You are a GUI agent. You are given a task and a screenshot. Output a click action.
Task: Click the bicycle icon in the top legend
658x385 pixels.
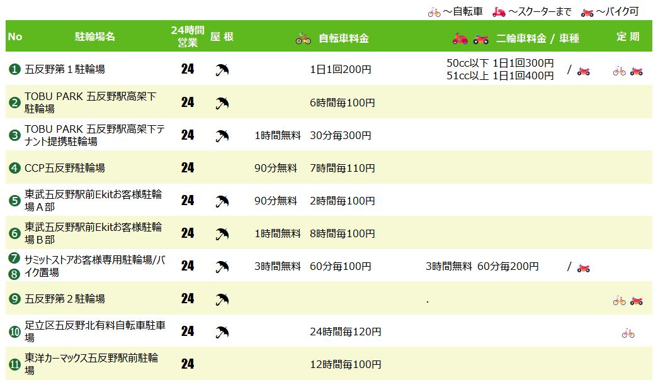(x=434, y=12)
